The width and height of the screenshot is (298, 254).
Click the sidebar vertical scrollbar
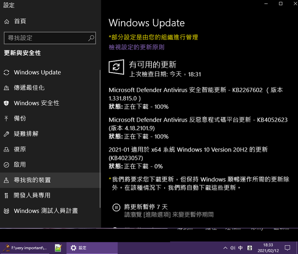100,139
